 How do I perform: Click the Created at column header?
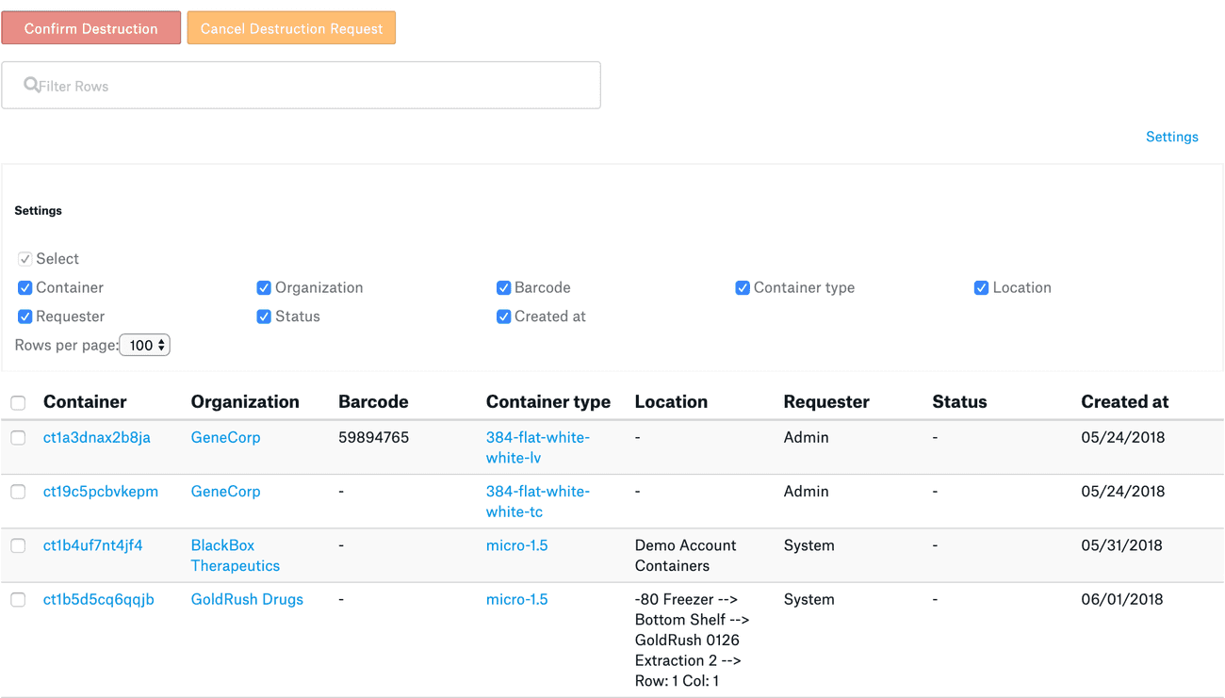pos(1124,402)
